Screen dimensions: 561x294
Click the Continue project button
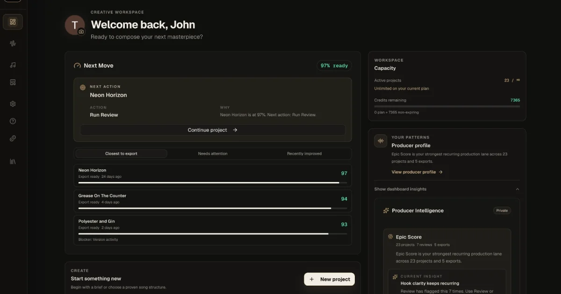click(x=213, y=130)
